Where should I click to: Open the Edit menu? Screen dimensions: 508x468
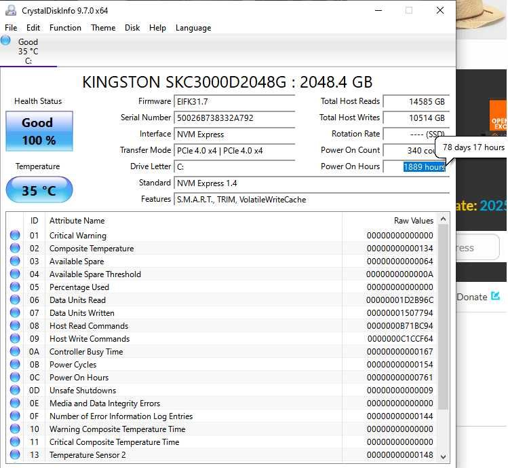coord(33,28)
